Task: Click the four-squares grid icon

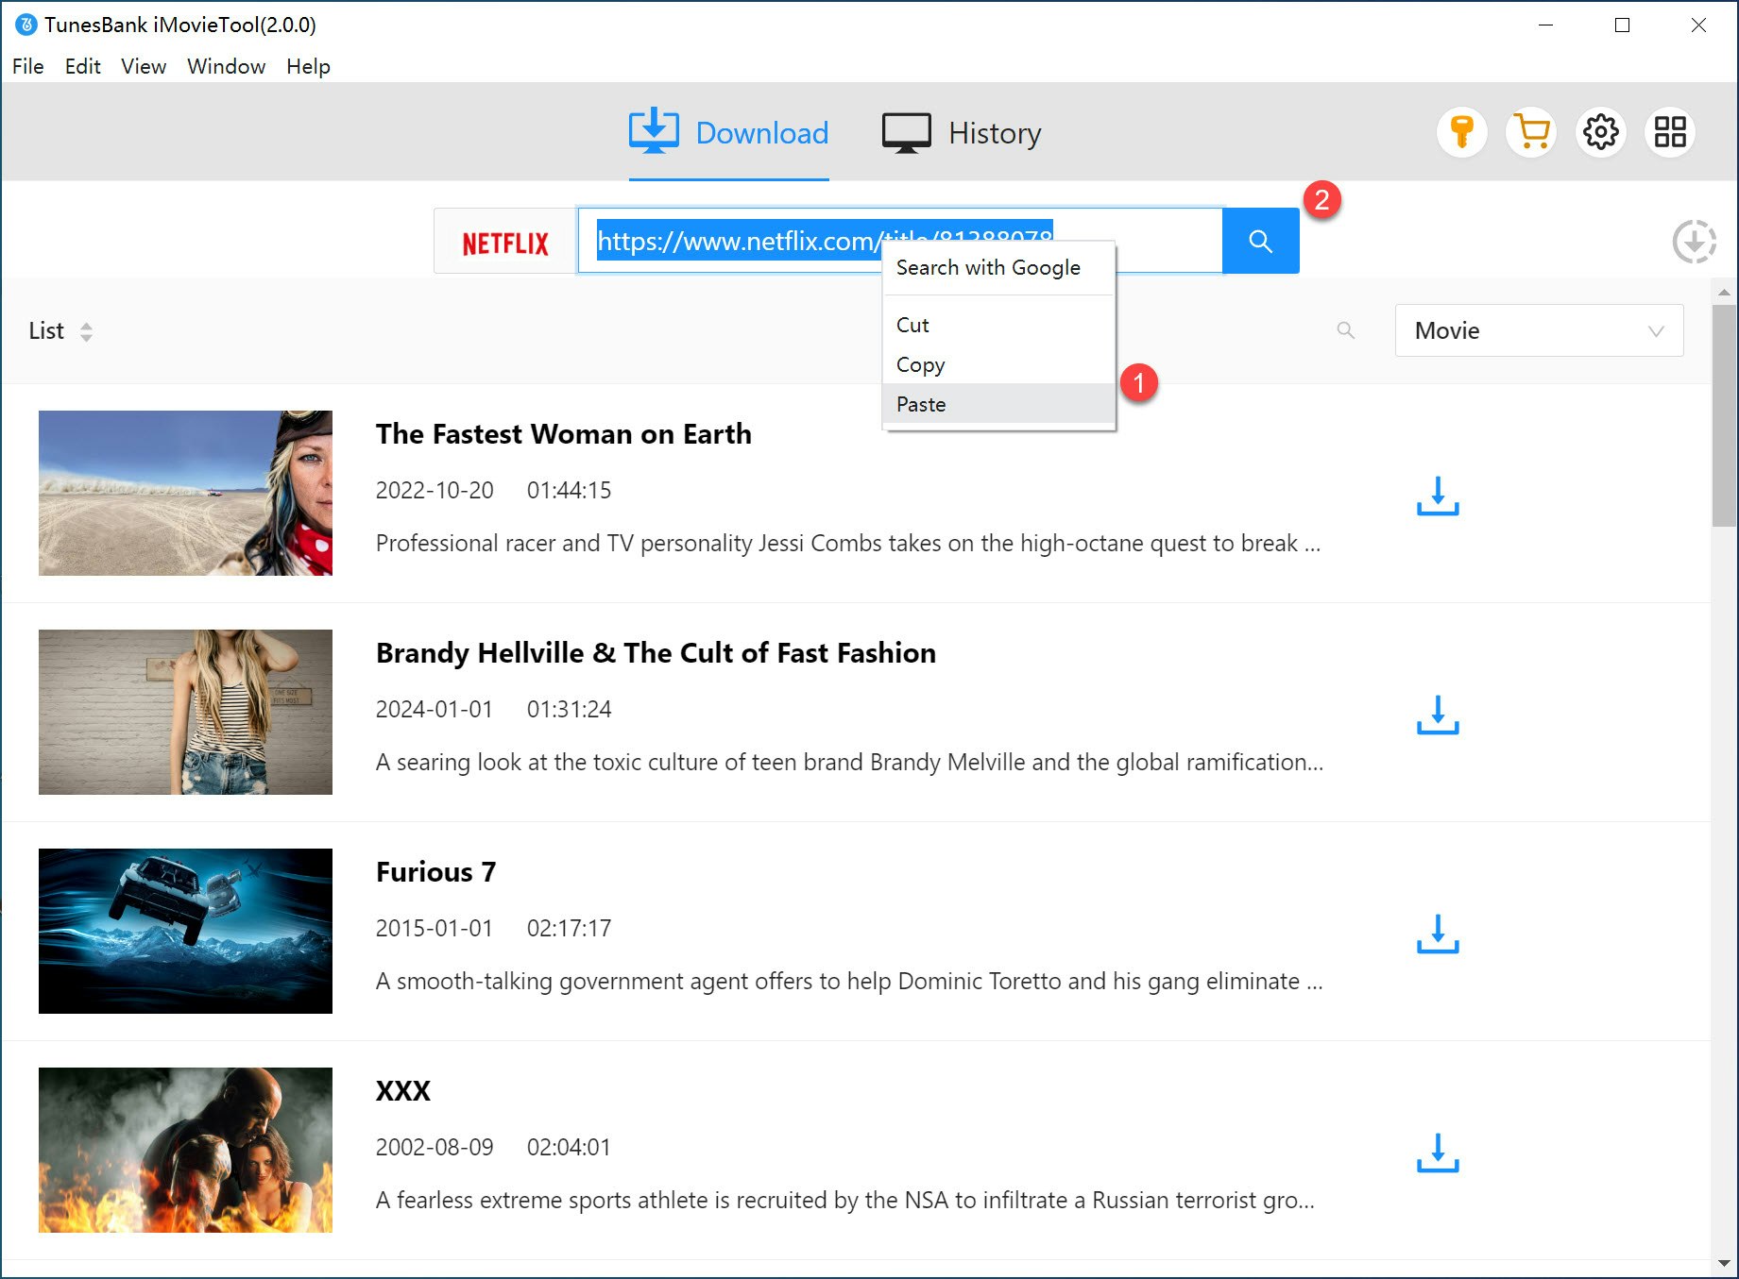Action: [x=1670, y=132]
